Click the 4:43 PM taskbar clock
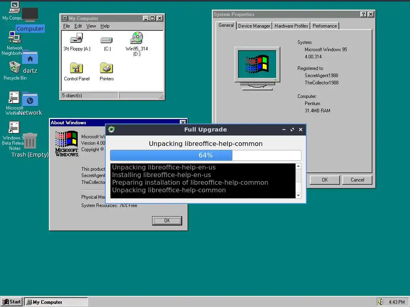Viewport: 410px width, 307px height. coord(396,302)
